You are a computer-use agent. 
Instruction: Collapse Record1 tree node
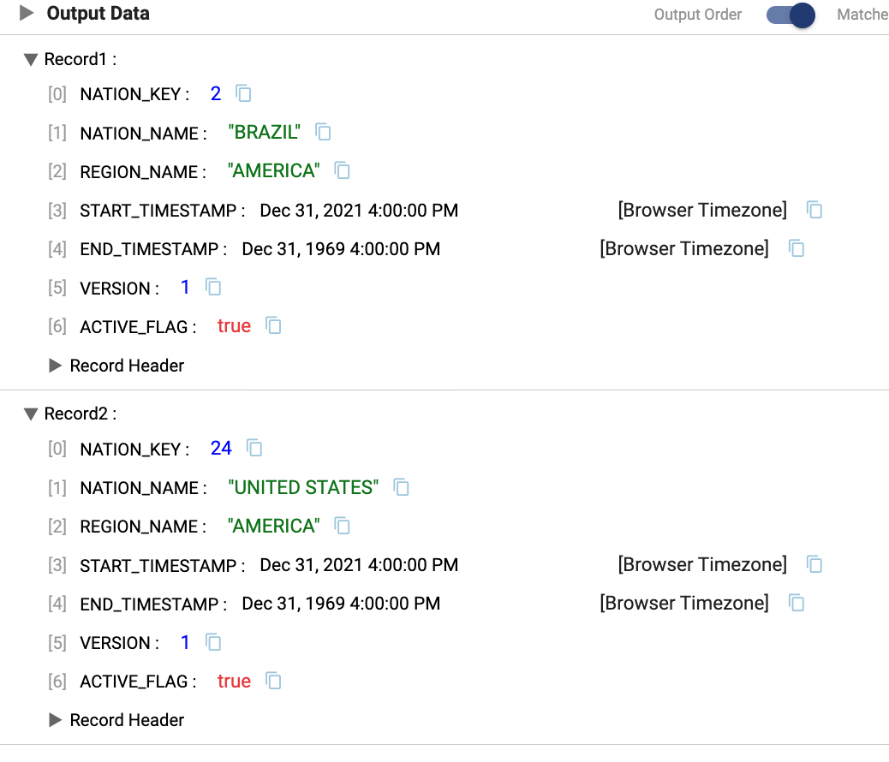tap(31, 60)
